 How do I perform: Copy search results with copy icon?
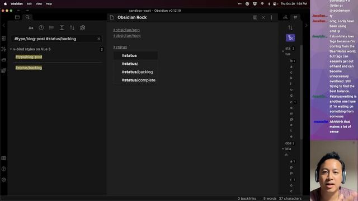82,28
